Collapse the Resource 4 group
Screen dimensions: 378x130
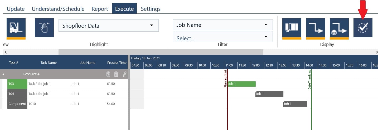pyautogui.click(x=3, y=74)
